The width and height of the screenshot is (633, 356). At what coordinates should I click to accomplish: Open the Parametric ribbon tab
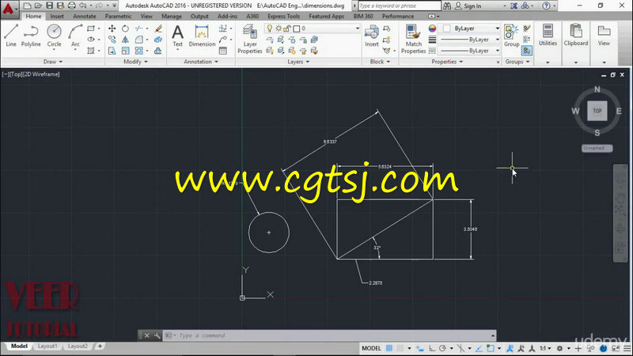tap(118, 16)
